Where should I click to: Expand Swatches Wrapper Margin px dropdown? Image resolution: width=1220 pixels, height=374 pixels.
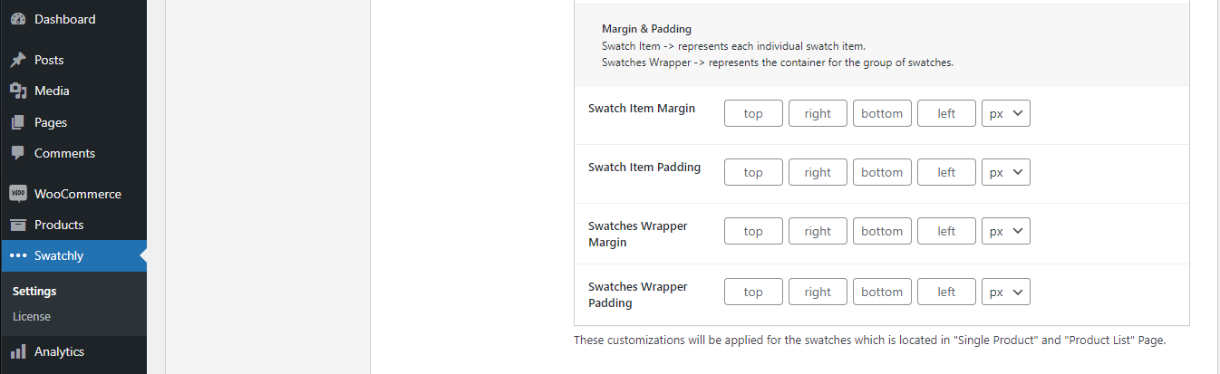1005,231
